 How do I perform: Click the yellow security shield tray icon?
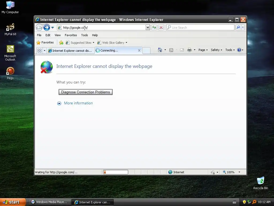click(x=244, y=202)
